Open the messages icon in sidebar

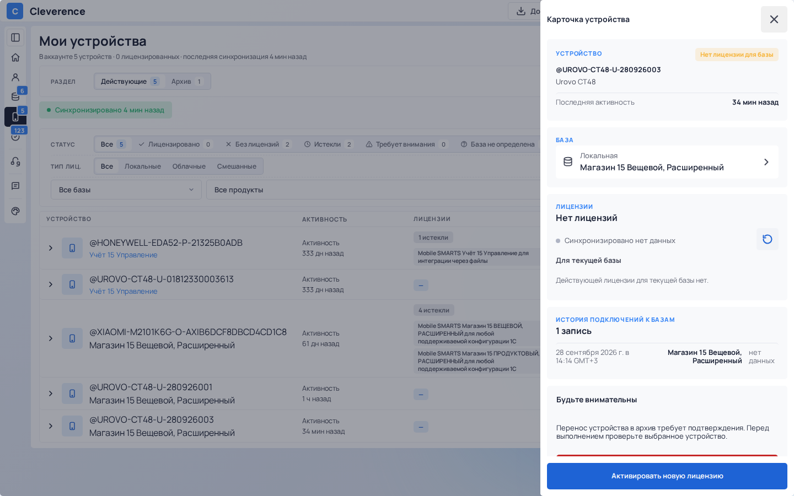[15, 186]
